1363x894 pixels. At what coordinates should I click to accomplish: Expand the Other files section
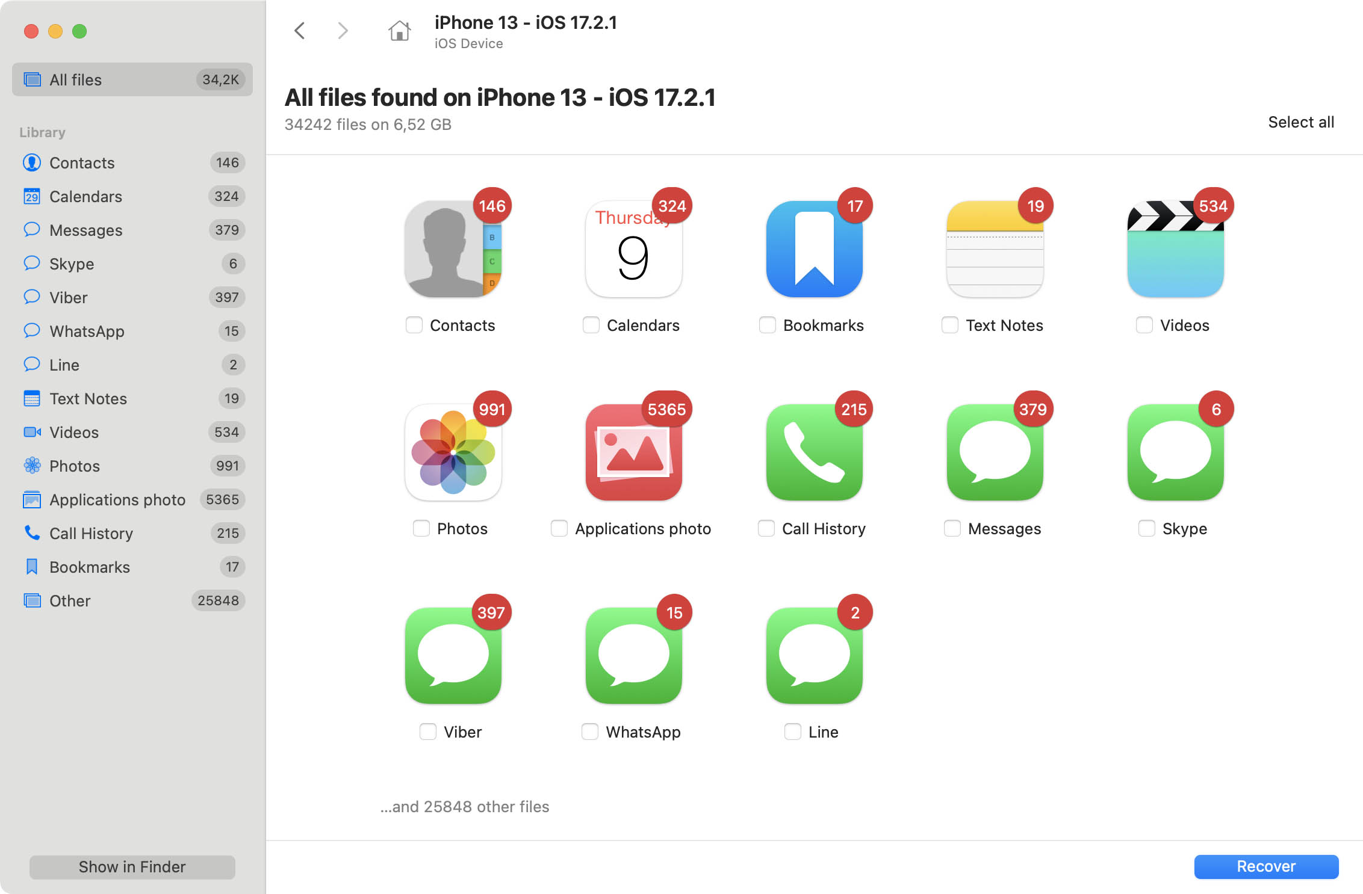pos(70,600)
